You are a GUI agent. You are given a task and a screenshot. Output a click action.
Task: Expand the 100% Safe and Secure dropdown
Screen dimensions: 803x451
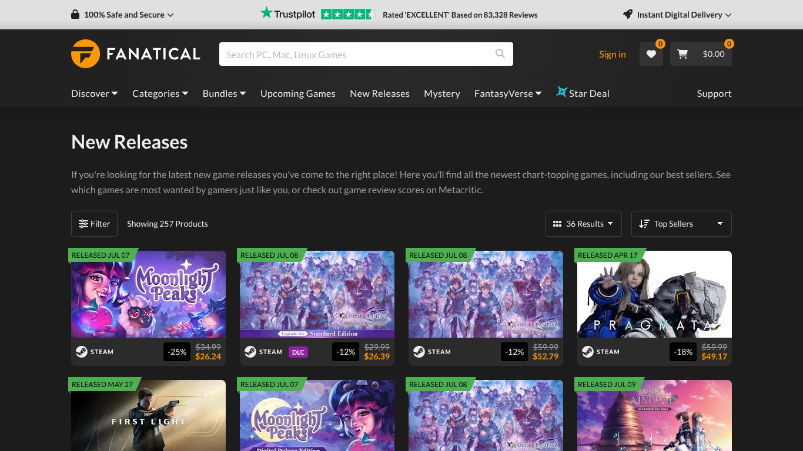coord(129,15)
